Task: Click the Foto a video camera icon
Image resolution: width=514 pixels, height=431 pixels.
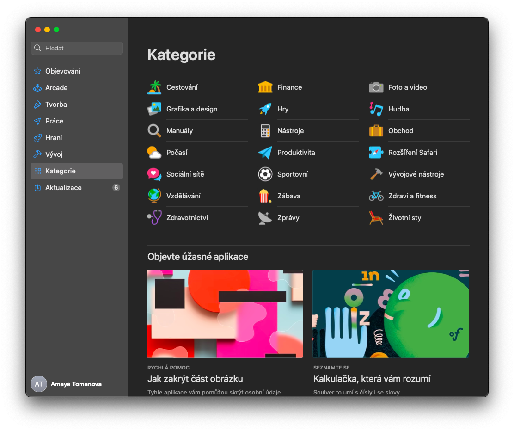Action: point(376,87)
